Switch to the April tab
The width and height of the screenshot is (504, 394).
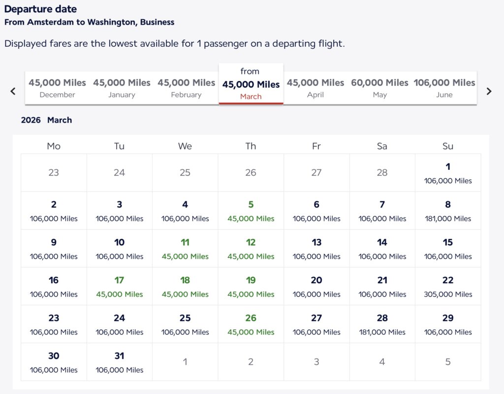click(315, 88)
